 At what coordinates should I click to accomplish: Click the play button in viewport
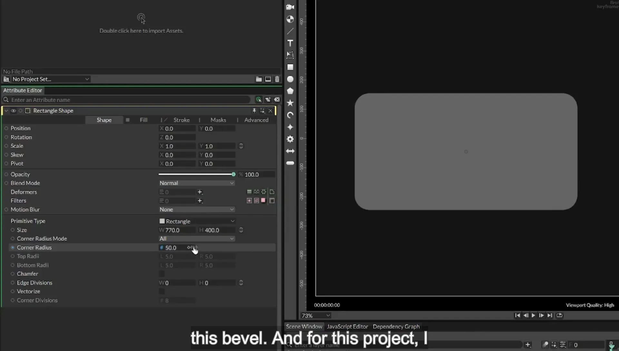pos(533,316)
